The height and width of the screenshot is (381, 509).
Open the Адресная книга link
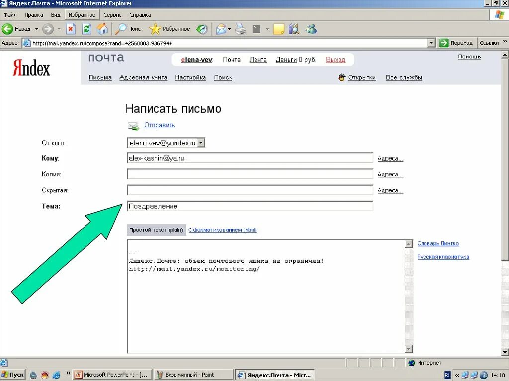(143, 77)
